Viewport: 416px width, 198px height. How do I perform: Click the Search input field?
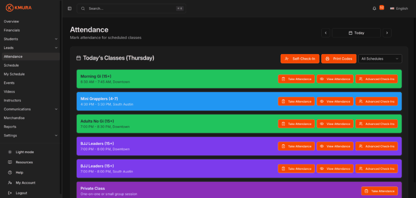click(131, 8)
